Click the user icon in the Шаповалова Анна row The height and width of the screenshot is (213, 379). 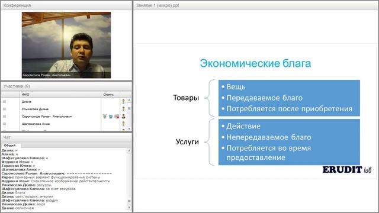point(123,124)
